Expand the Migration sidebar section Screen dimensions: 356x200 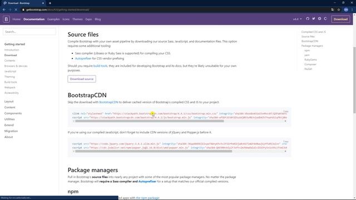point(11,131)
